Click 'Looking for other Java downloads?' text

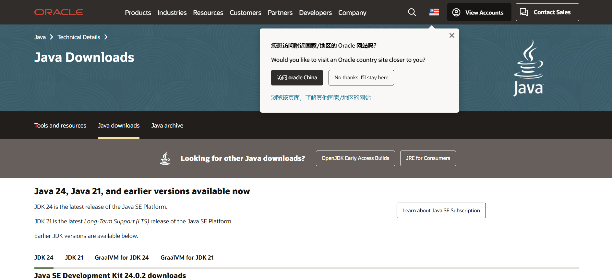tap(243, 158)
